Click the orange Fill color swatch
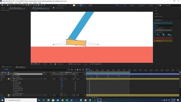The image size is (181, 102). 74,5
